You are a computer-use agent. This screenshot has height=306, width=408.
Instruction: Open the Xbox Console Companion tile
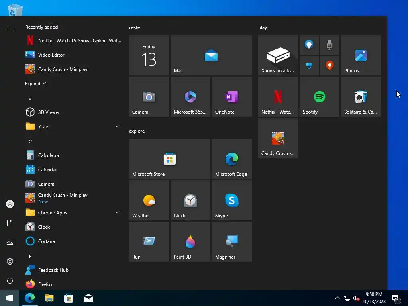pos(278,55)
